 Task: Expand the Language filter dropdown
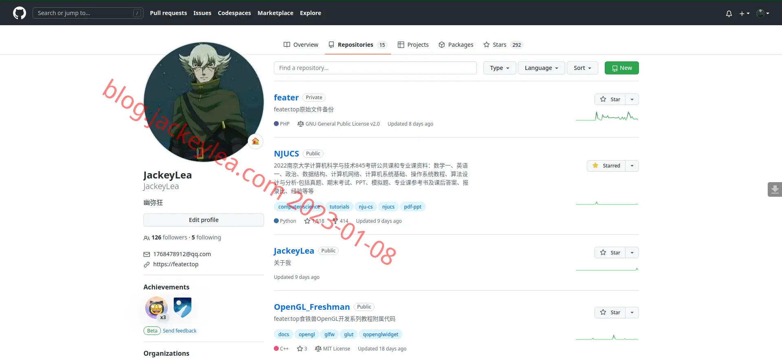point(541,68)
